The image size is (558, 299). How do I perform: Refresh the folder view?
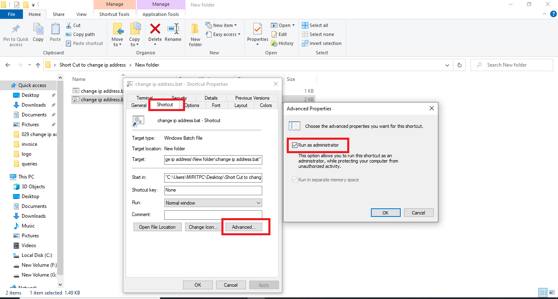click(x=459, y=65)
